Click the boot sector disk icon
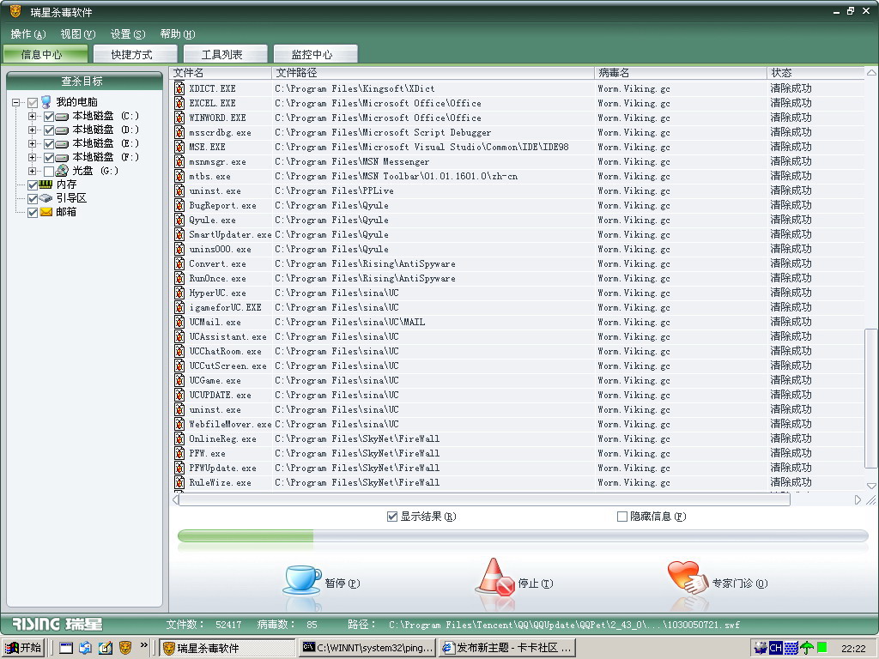This screenshot has width=879, height=659. click(46, 198)
